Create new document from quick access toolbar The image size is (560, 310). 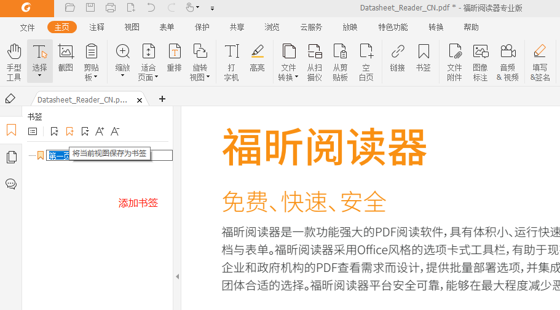131,7
